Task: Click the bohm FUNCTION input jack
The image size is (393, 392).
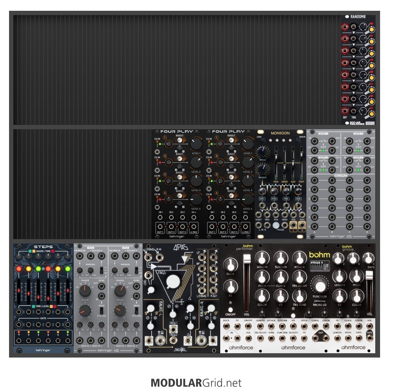Action: (x=282, y=338)
